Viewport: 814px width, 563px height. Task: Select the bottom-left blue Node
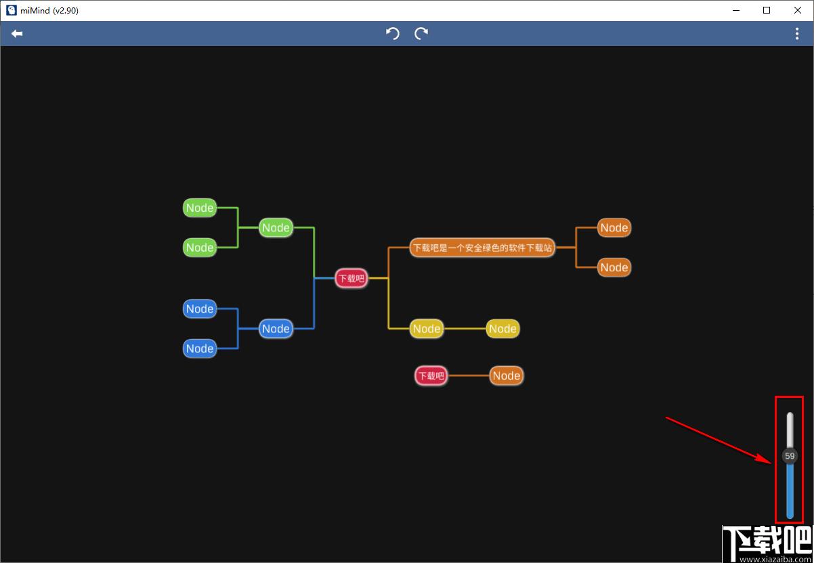[x=200, y=348]
